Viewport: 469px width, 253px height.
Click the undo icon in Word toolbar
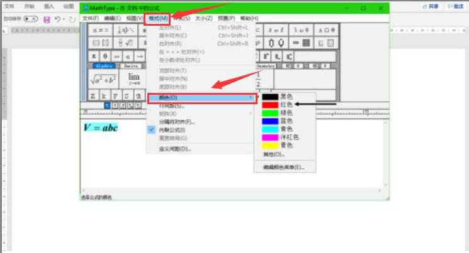tap(57, 19)
